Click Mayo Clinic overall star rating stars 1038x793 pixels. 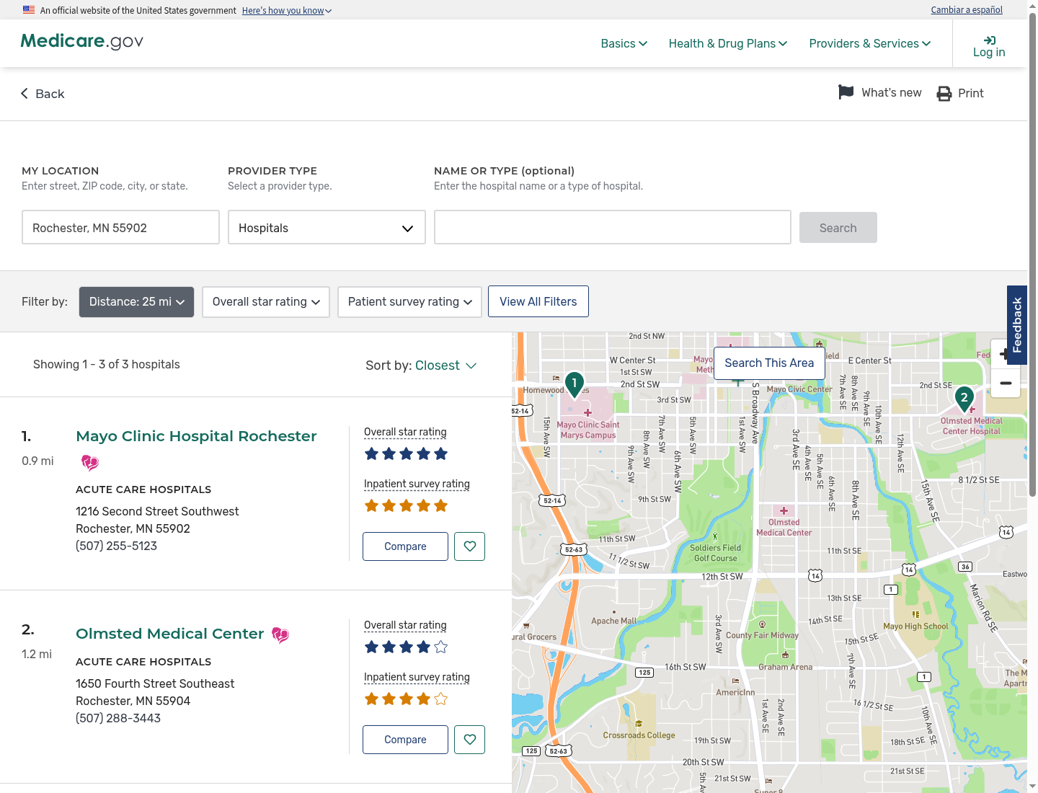coord(407,454)
